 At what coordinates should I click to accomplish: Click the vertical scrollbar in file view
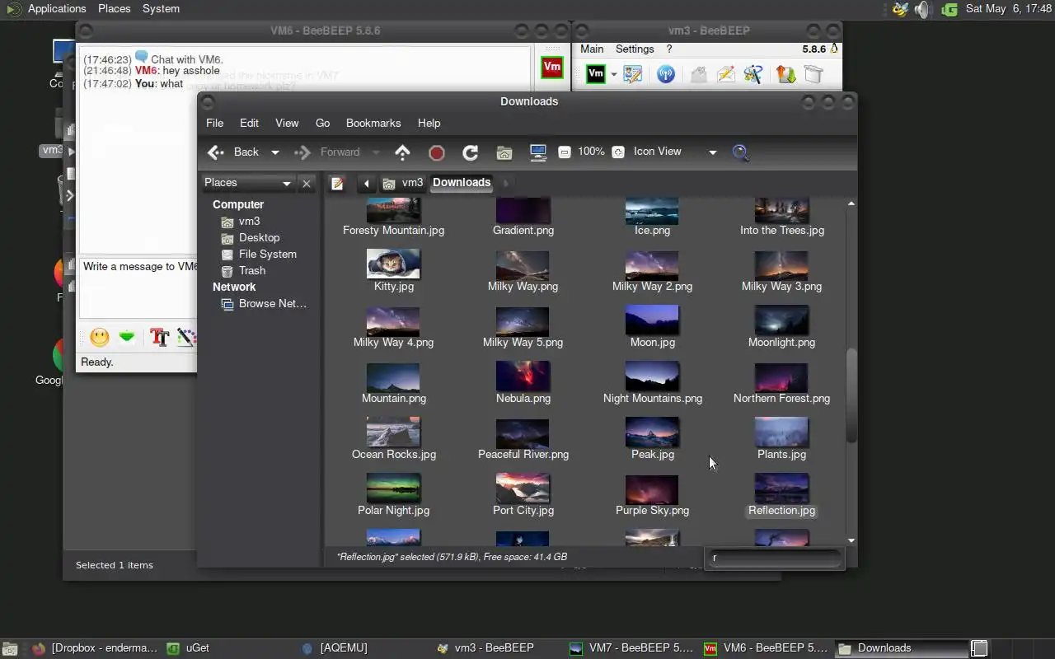pyautogui.click(x=851, y=395)
